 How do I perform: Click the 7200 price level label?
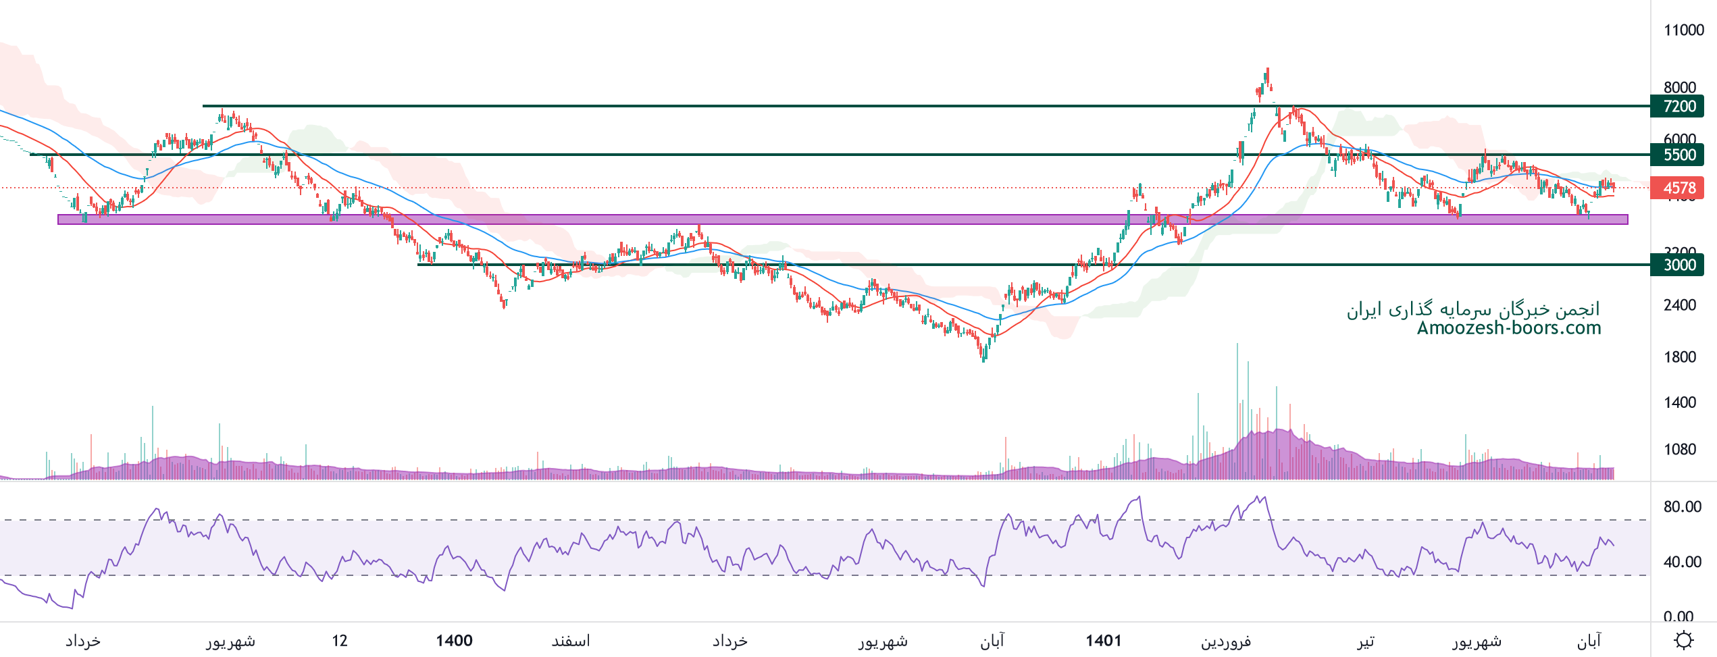pos(1678,106)
